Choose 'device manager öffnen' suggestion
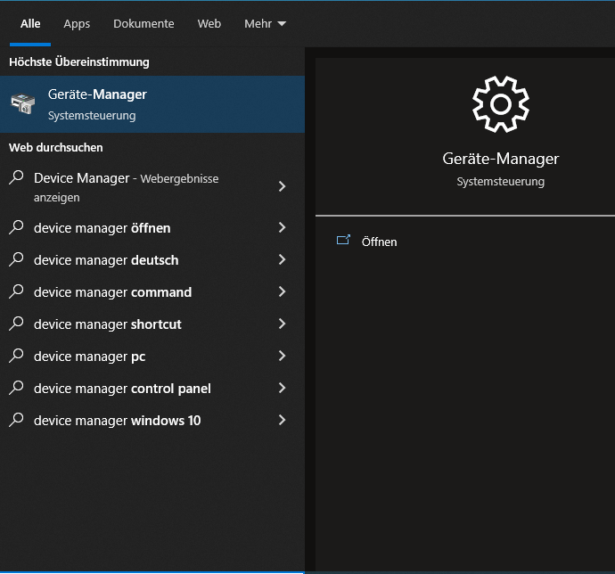This screenshot has height=574, width=615. (x=102, y=228)
